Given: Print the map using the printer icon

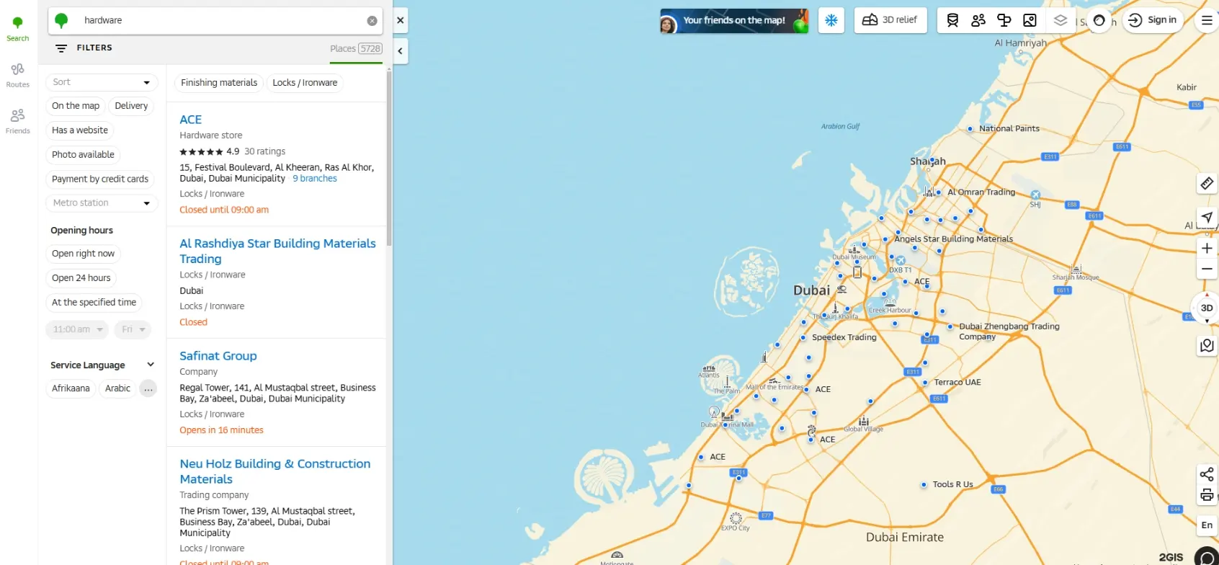Looking at the screenshot, I should [1206, 495].
